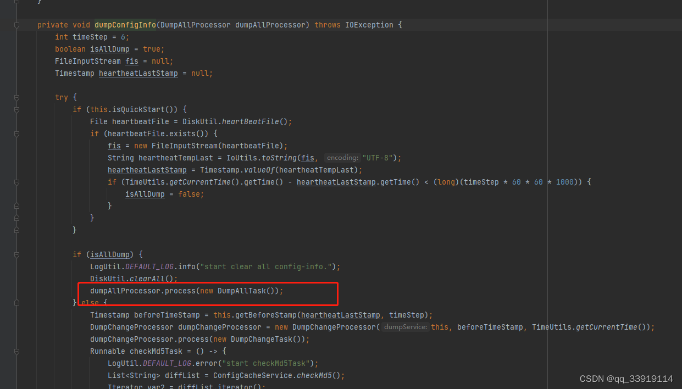682x389 pixels.
Task: Click the dumpAllProcessor.process line inside red box
Action: pyautogui.click(x=187, y=291)
